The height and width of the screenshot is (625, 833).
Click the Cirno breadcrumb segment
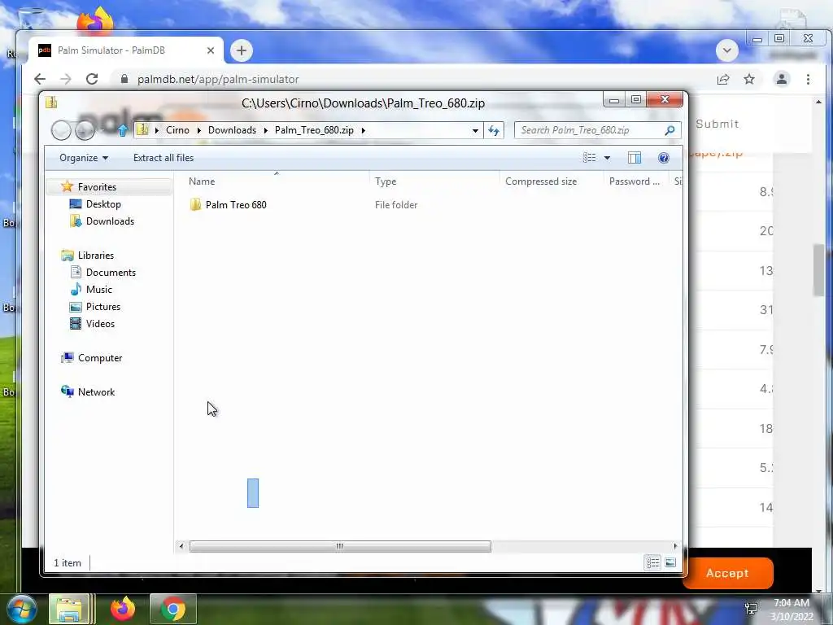pos(177,130)
